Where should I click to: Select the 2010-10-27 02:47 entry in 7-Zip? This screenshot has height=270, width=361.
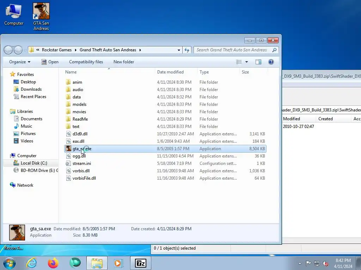tap(298, 127)
